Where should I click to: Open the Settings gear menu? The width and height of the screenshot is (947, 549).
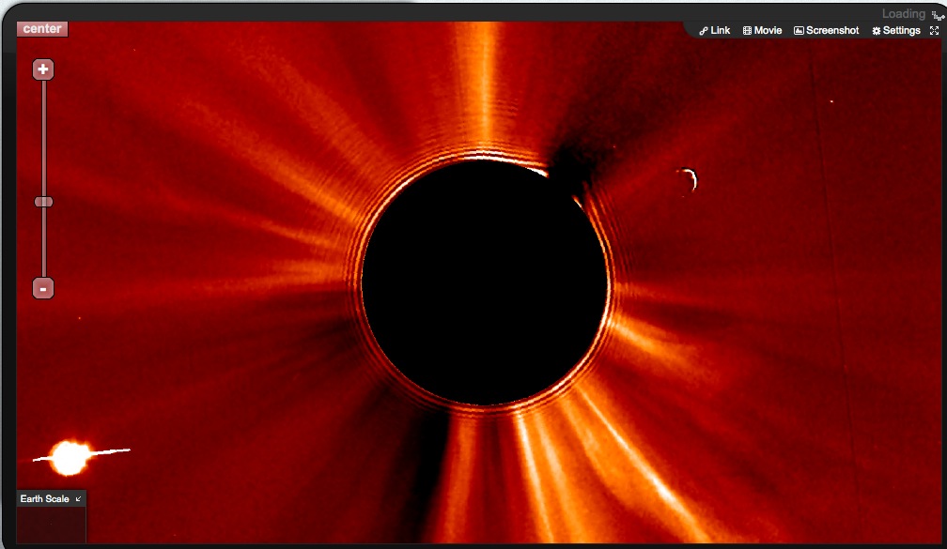895,31
